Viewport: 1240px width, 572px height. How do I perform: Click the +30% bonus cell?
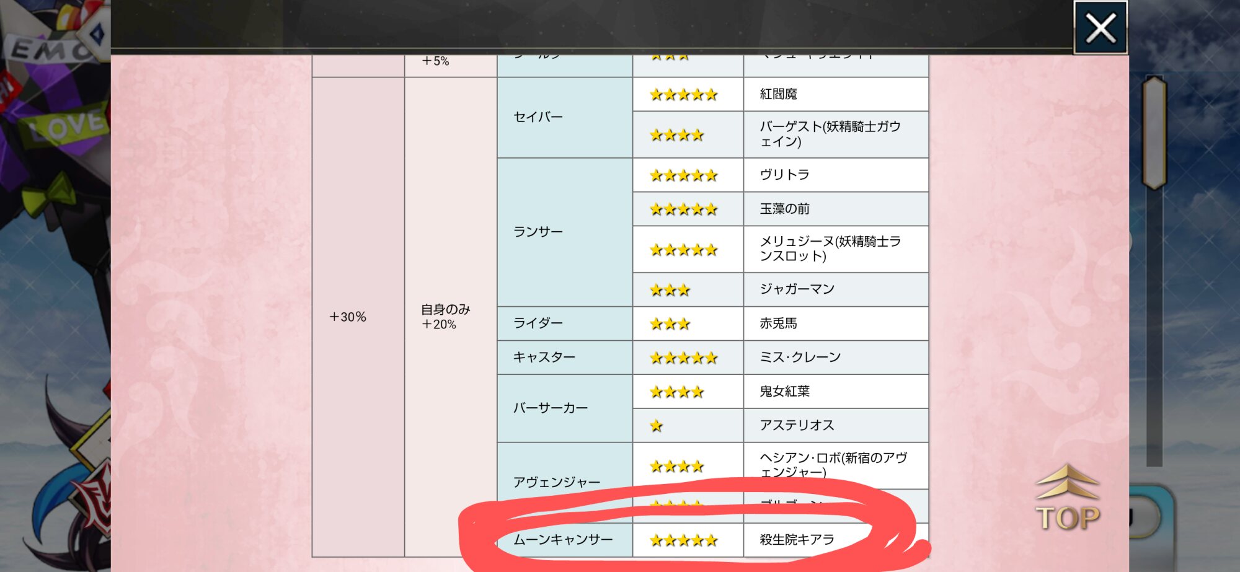[348, 317]
